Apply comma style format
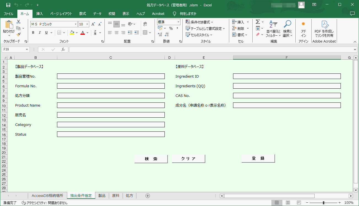The height and width of the screenshot is (206, 359). [177, 28]
